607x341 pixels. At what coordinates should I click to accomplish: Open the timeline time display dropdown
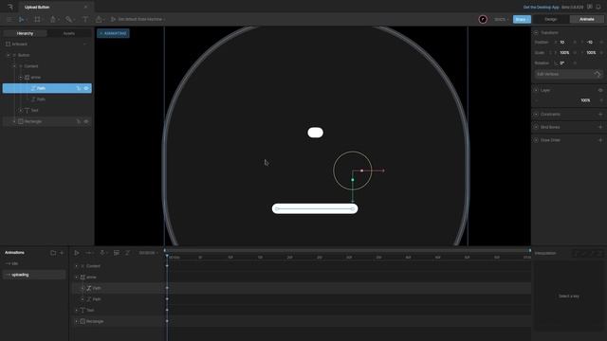pyautogui.click(x=148, y=253)
